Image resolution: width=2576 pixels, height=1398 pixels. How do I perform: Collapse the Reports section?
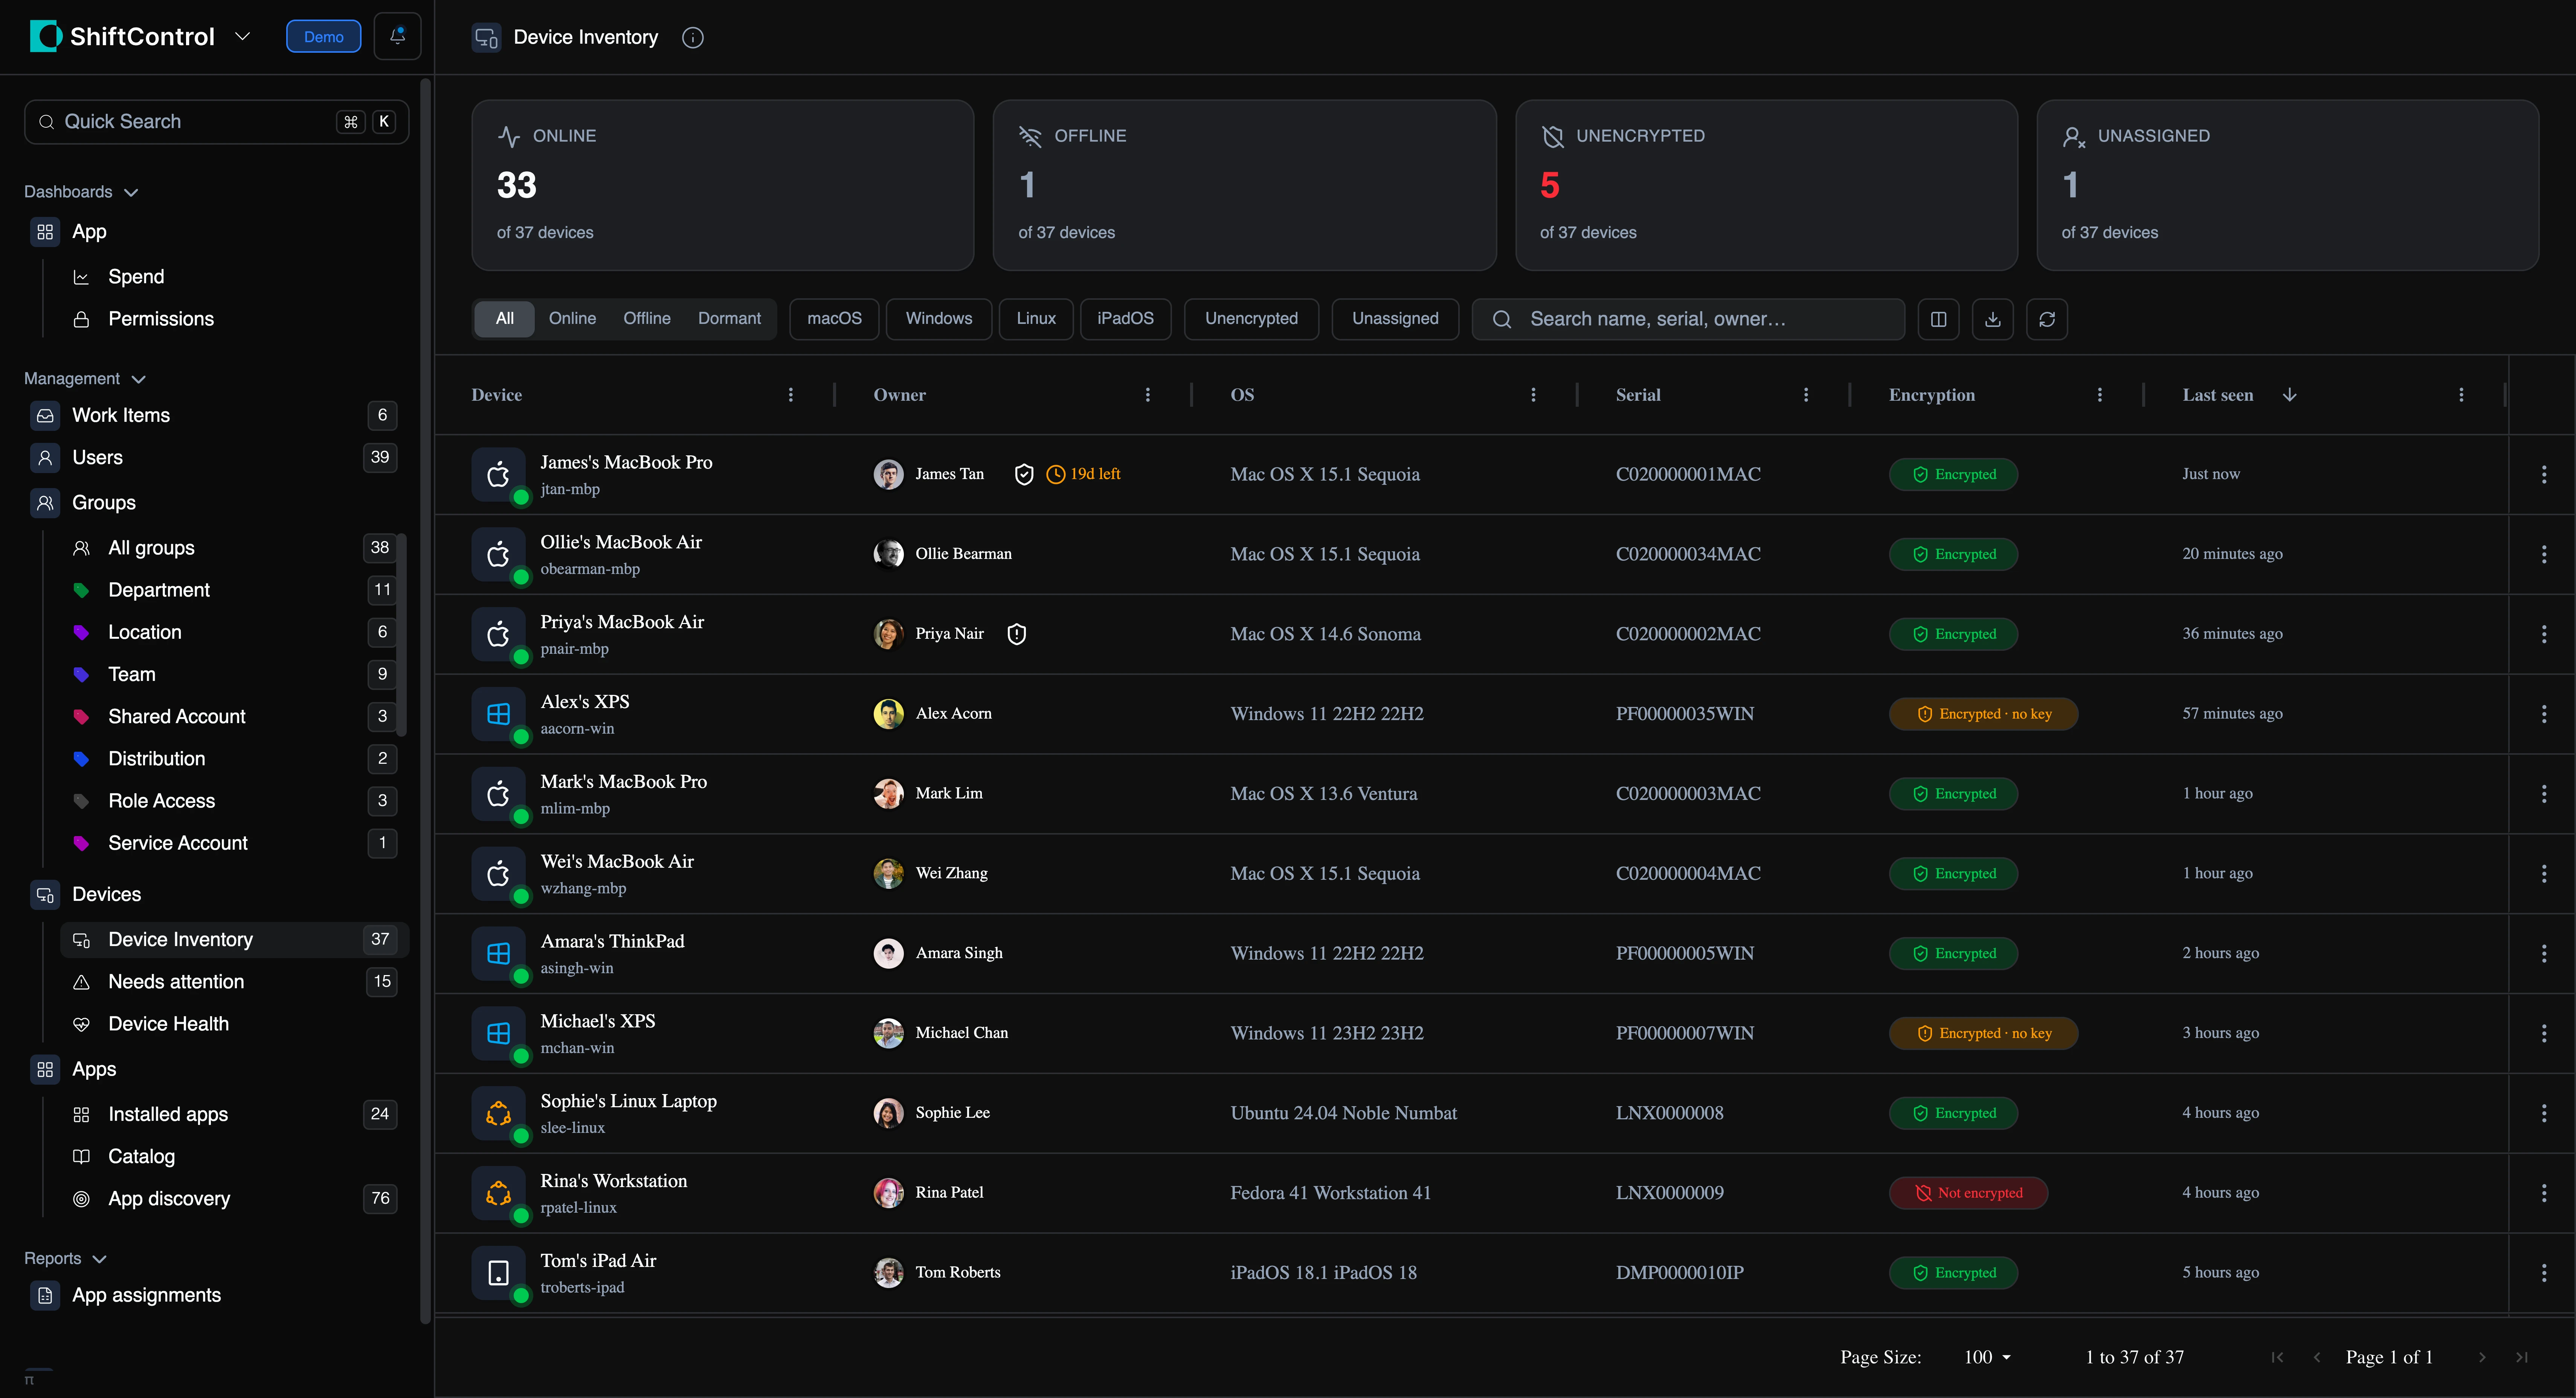click(x=66, y=1259)
